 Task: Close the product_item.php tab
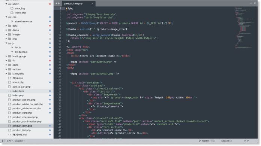[92, 3]
